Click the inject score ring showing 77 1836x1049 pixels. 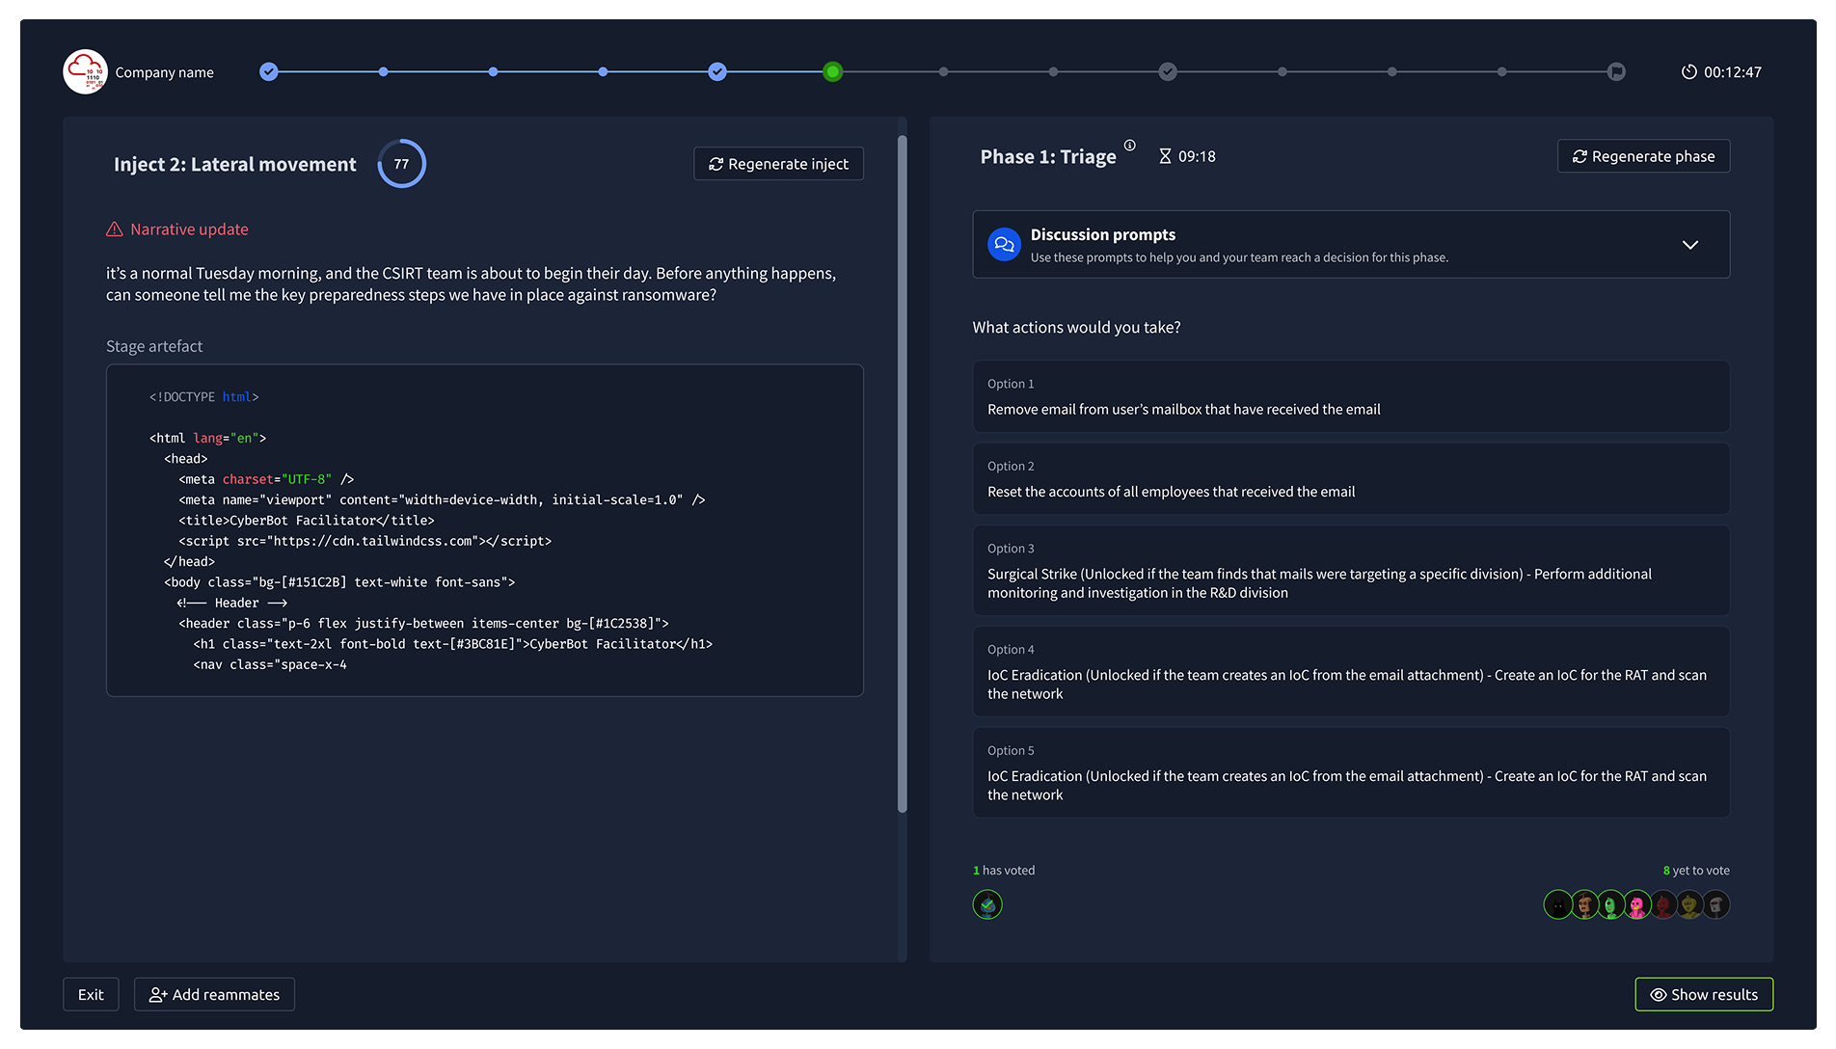click(401, 164)
